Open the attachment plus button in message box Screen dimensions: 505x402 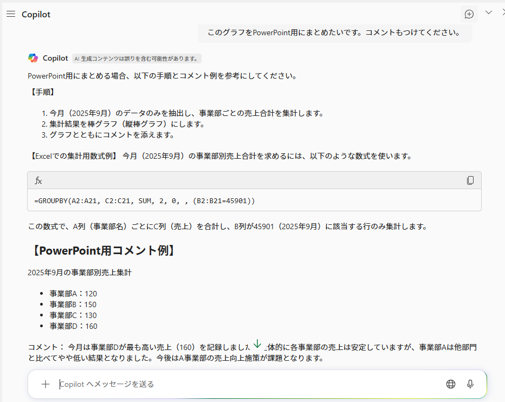[x=46, y=384]
